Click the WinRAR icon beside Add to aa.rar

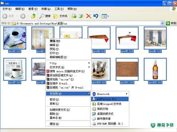pos(48,79)
